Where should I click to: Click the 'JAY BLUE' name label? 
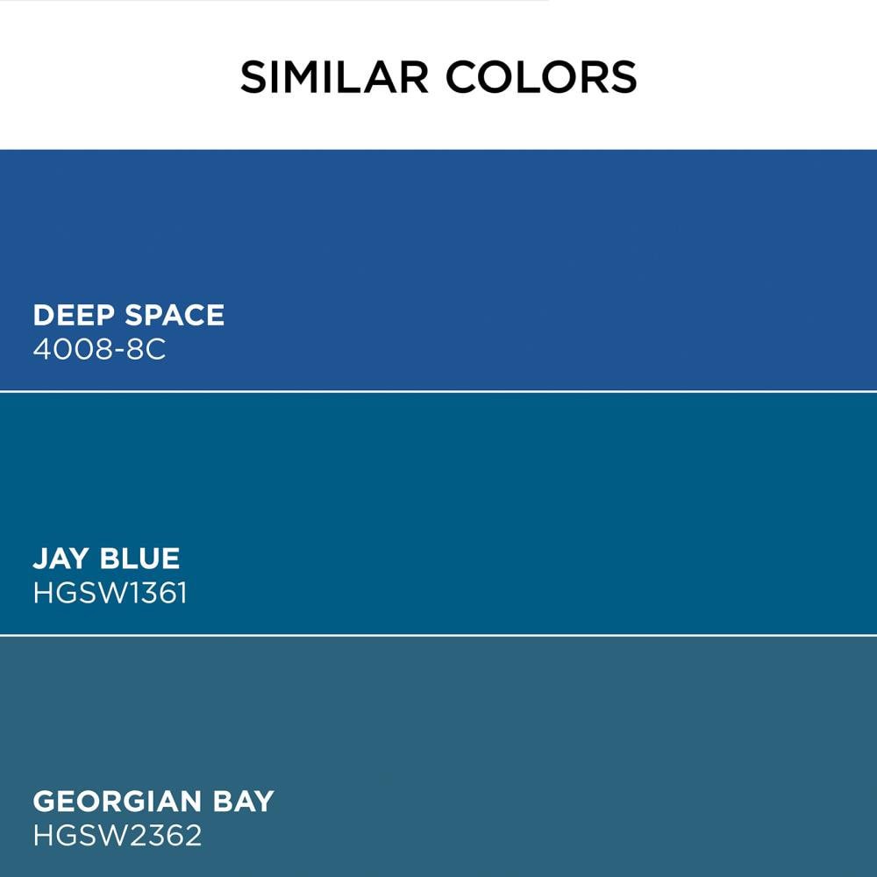tap(106, 558)
